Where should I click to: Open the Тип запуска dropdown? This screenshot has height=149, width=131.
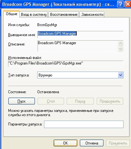pos(80,75)
